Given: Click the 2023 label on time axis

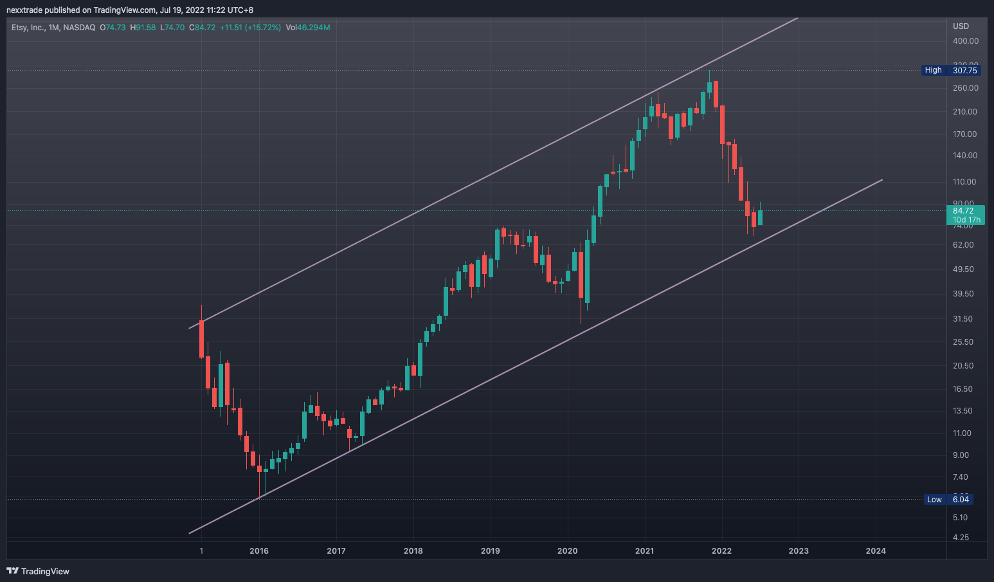Looking at the screenshot, I should 799,550.
